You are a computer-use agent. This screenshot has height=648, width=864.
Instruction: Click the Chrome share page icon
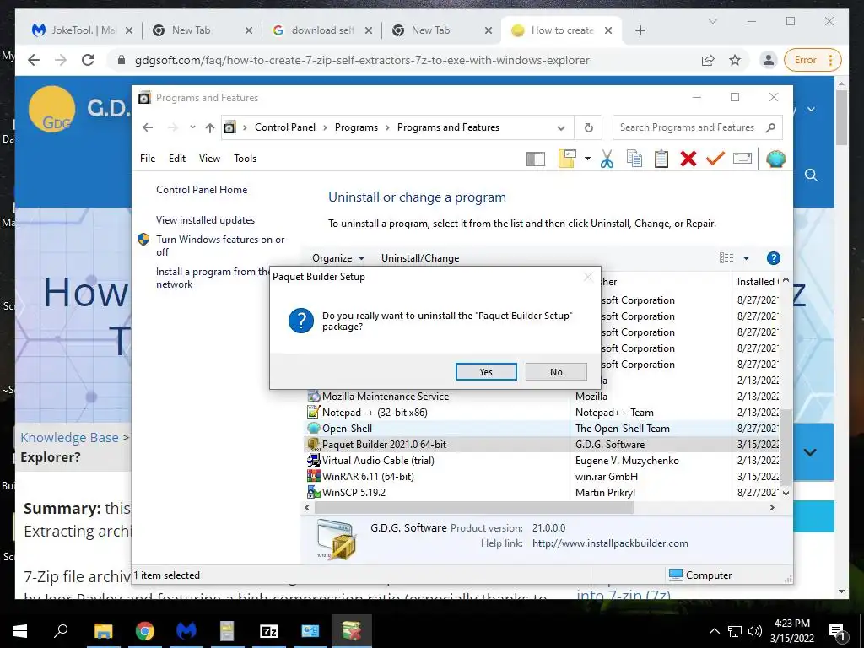708,60
